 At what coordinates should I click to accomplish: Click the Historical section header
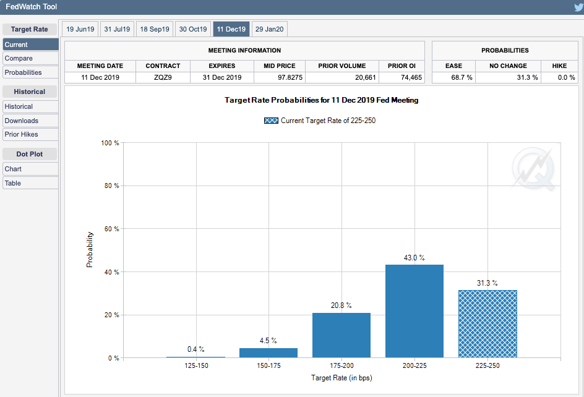pyautogui.click(x=30, y=92)
